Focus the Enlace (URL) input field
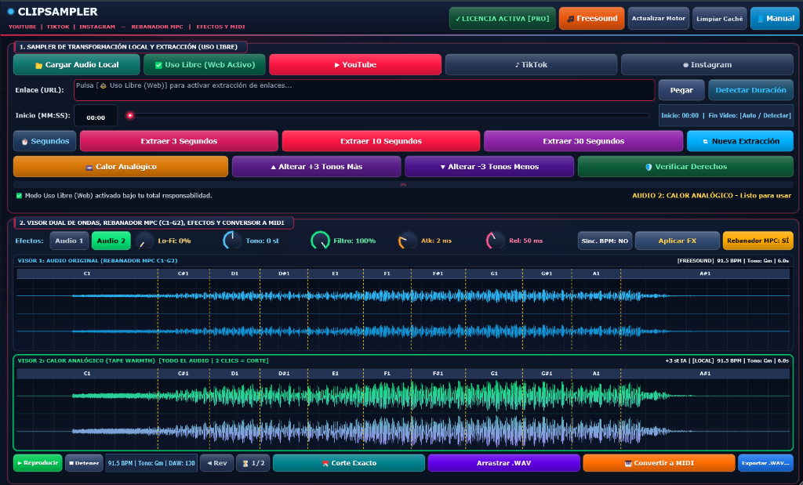This screenshot has height=485, width=803. tap(364, 90)
